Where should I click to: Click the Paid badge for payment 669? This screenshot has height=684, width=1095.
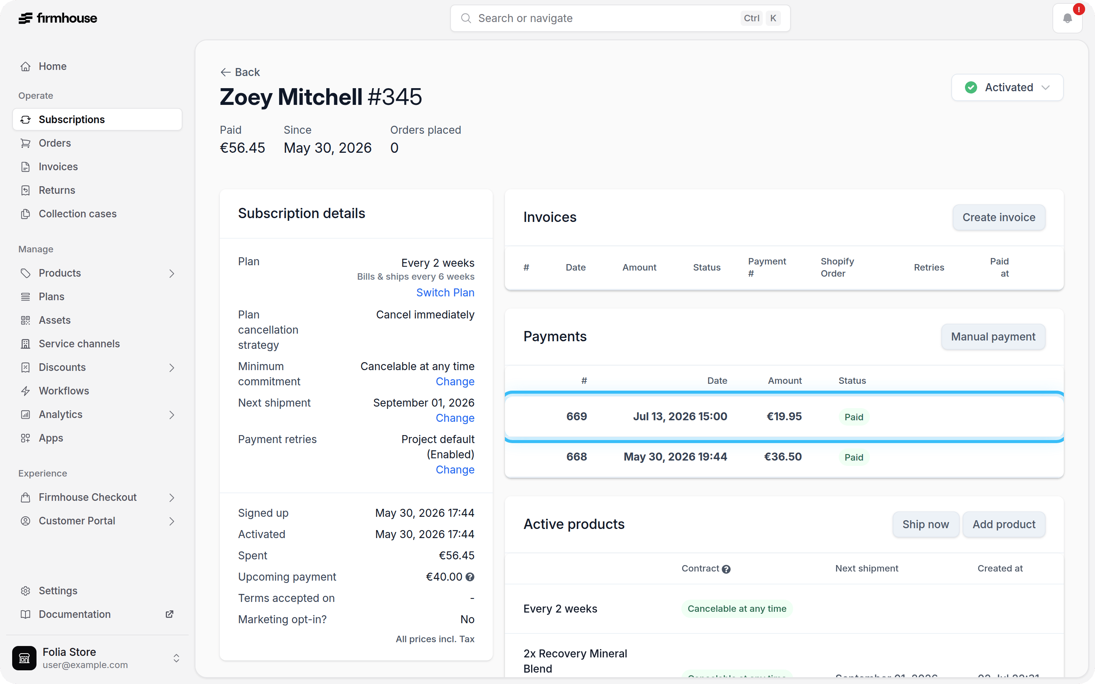click(x=853, y=417)
